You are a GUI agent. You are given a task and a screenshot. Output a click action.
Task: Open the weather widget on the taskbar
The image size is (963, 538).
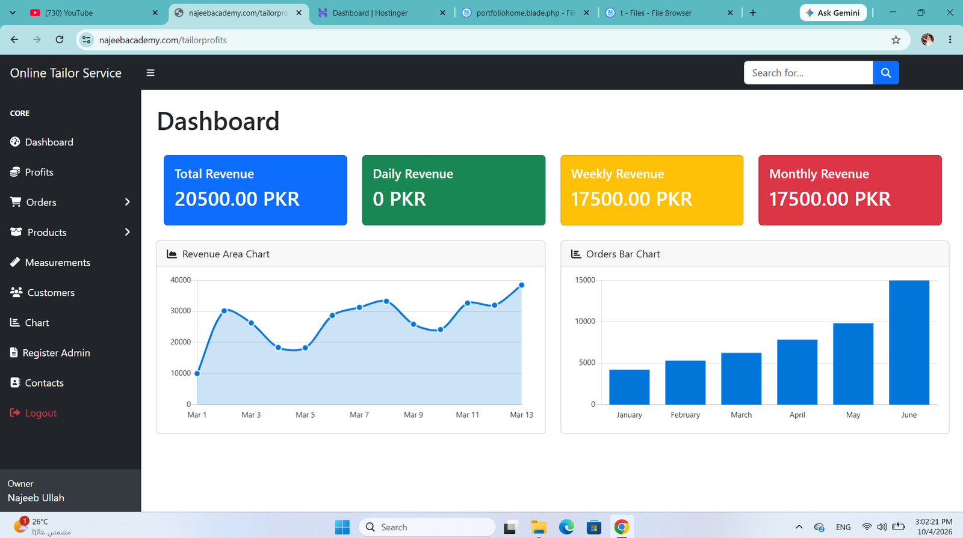pyautogui.click(x=42, y=527)
